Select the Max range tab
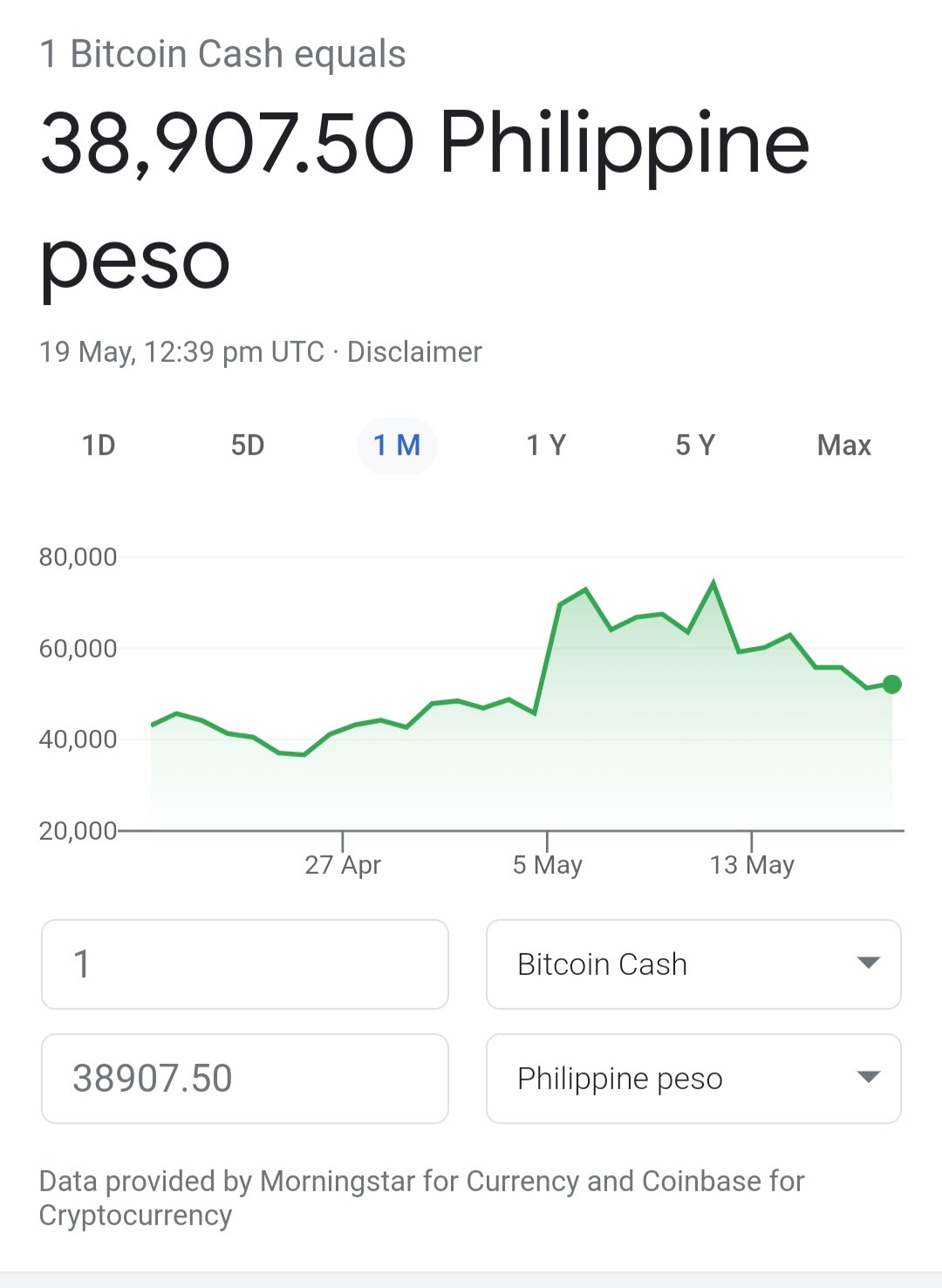Image resolution: width=942 pixels, height=1288 pixels. 844,446
